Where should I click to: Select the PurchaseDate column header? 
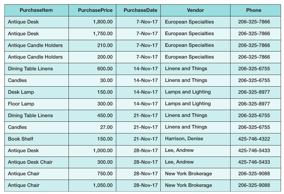[140, 10]
